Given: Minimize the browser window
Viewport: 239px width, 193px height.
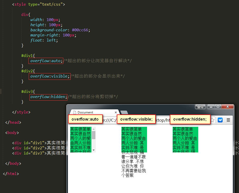Looking at the screenshot, I should pos(211,107).
